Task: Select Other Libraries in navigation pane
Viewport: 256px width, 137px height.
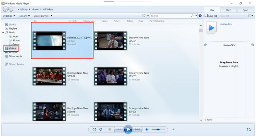Action: coord(14,64)
